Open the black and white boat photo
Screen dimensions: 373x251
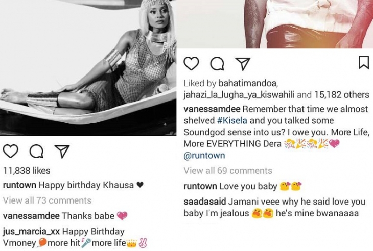point(88,68)
